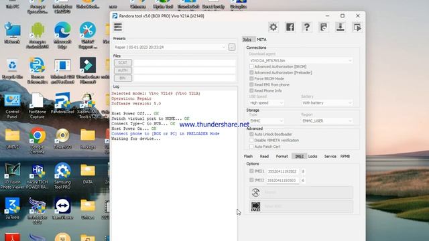Open Samsung Tool PRO desktop shortcut
The image size is (429, 241).
tap(62, 176)
